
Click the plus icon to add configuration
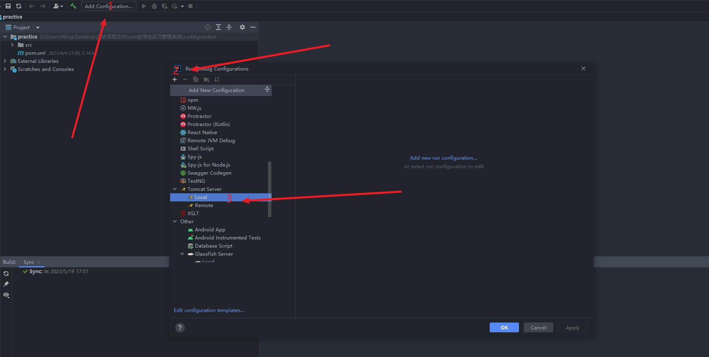(175, 79)
